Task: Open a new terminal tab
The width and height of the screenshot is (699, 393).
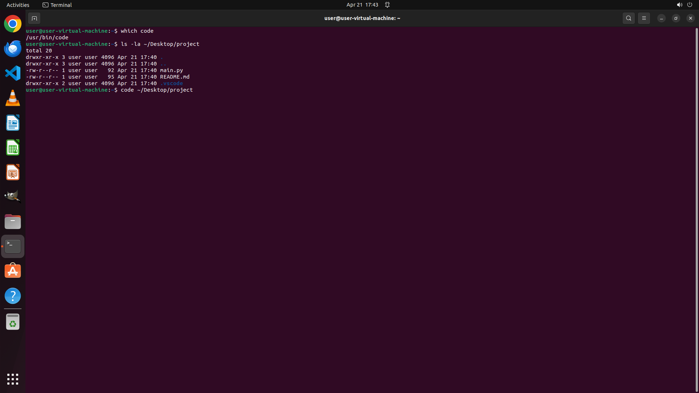Action: [x=34, y=18]
